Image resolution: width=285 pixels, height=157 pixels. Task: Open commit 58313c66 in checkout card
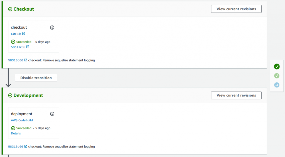coord(18,47)
